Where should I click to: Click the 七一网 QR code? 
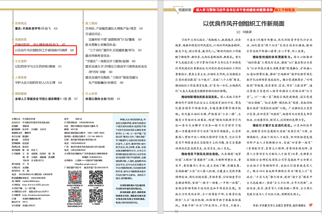(x=96, y=178)
